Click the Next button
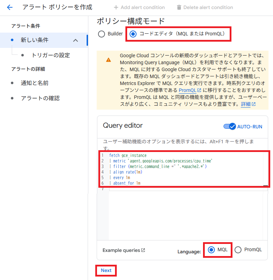Screen dimensions: 273x280 (106, 270)
